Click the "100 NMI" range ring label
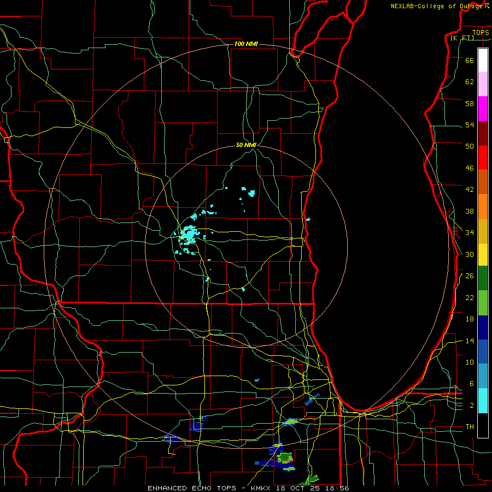The image size is (492, 492). click(x=246, y=44)
